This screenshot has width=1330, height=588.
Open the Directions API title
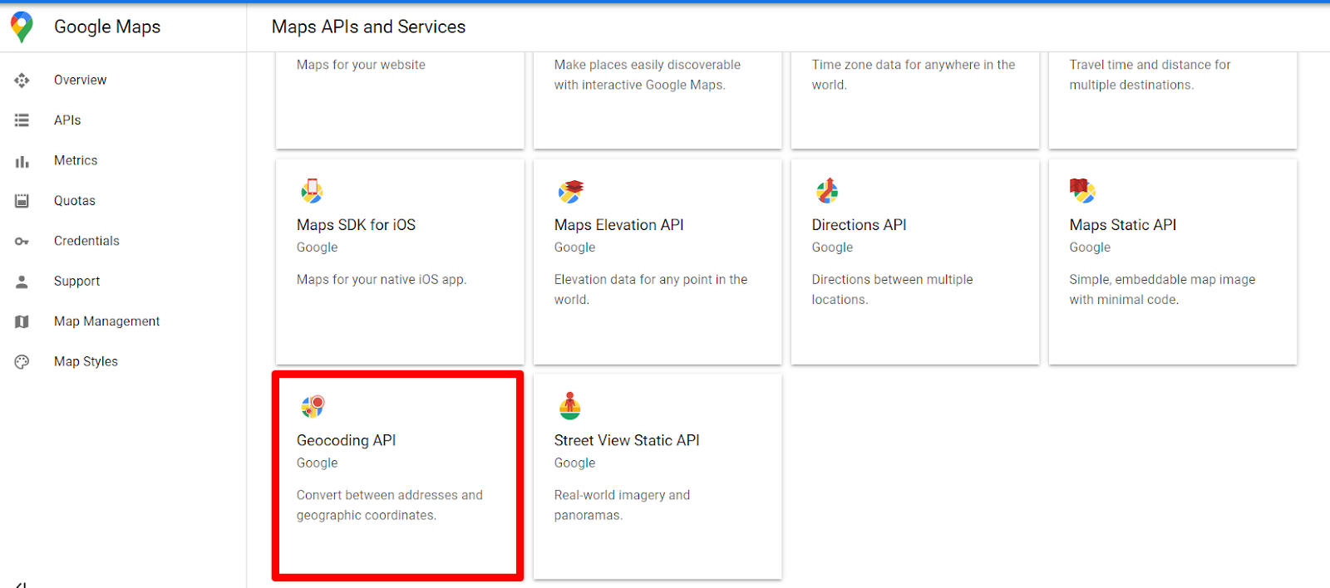[x=859, y=225]
